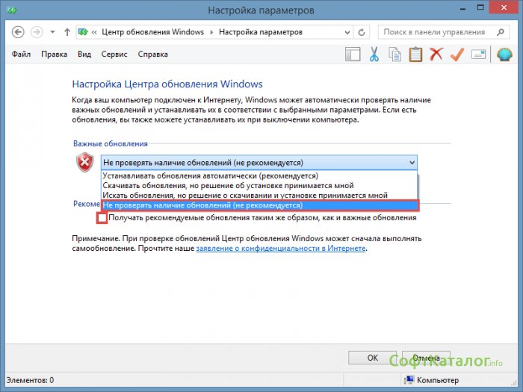523x392 pixels.
Task: Click the Back arrow navigation button
Action: click(x=18, y=32)
